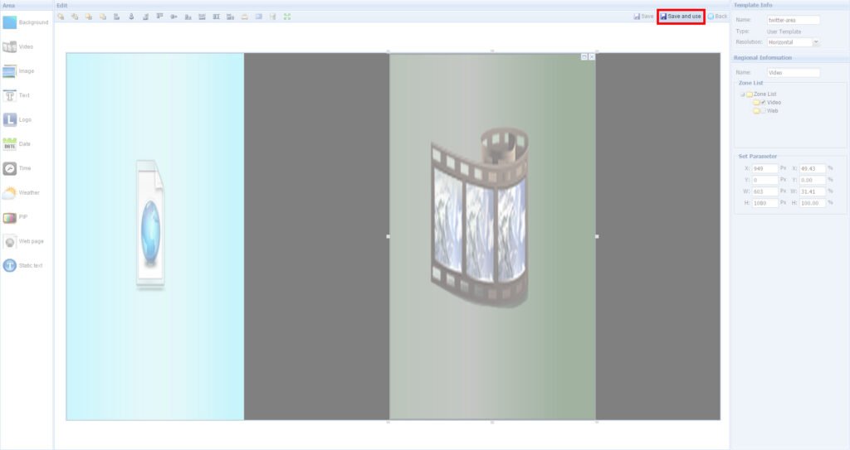The width and height of the screenshot is (850, 450).
Task: Check the Web zone checkbox
Action: (764, 110)
